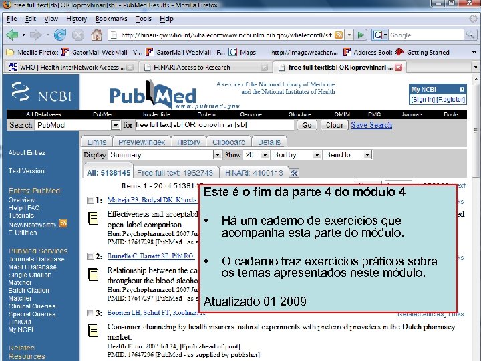Click the New/Noteworthy RSS icon
481x361 pixels.
[x=63, y=223]
